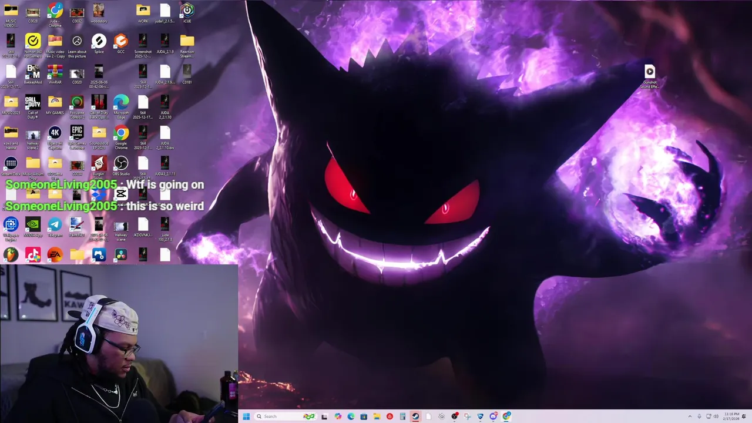This screenshot has width=752, height=423.
Task: Open the koko and hanna folder
Action: (x=11, y=137)
